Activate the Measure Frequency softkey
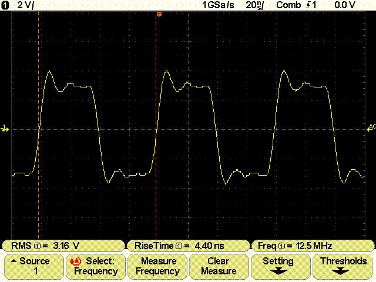376x282 pixels. [x=157, y=266]
